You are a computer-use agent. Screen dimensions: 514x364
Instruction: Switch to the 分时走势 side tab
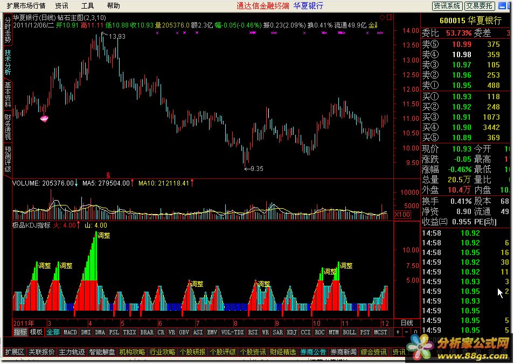pos(8,30)
